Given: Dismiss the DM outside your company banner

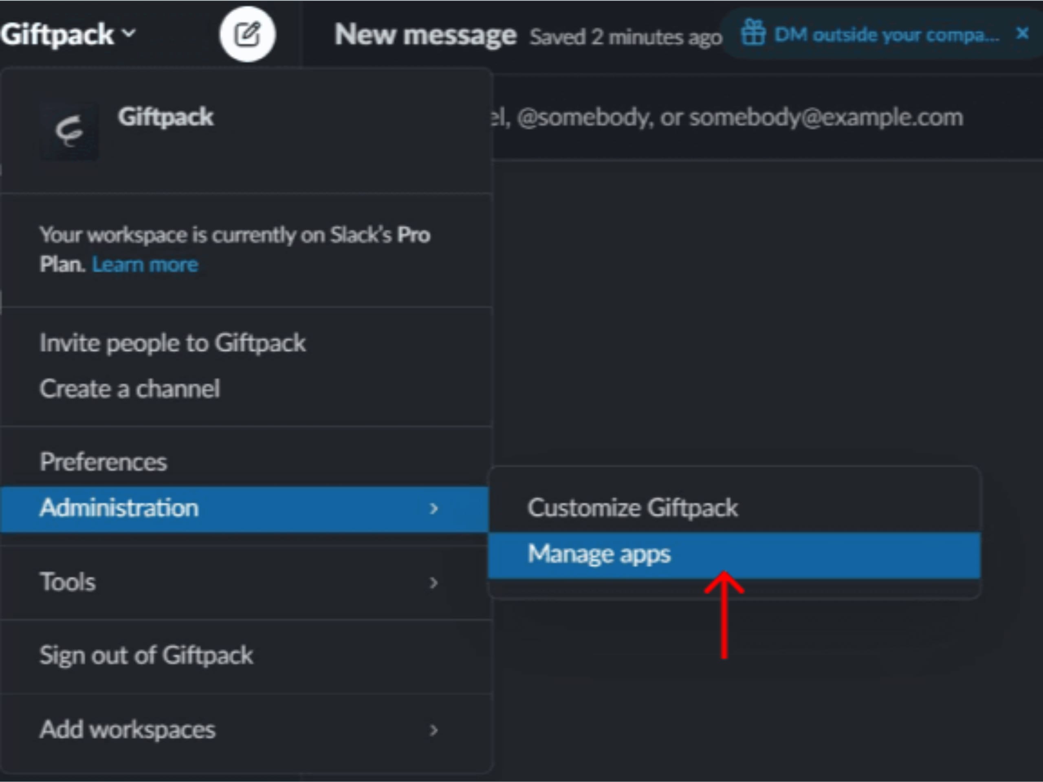Looking at the screenshot, I should click(x=1022, y=33).
